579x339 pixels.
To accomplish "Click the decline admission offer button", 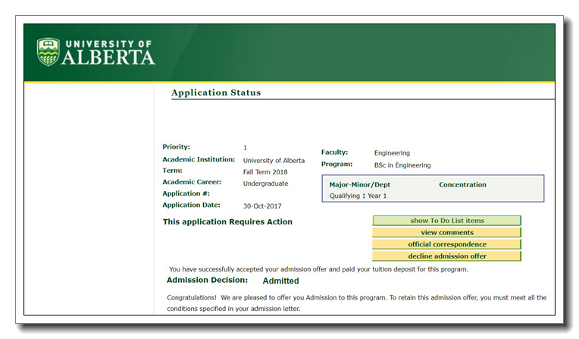I will click(x=446, y=256).
